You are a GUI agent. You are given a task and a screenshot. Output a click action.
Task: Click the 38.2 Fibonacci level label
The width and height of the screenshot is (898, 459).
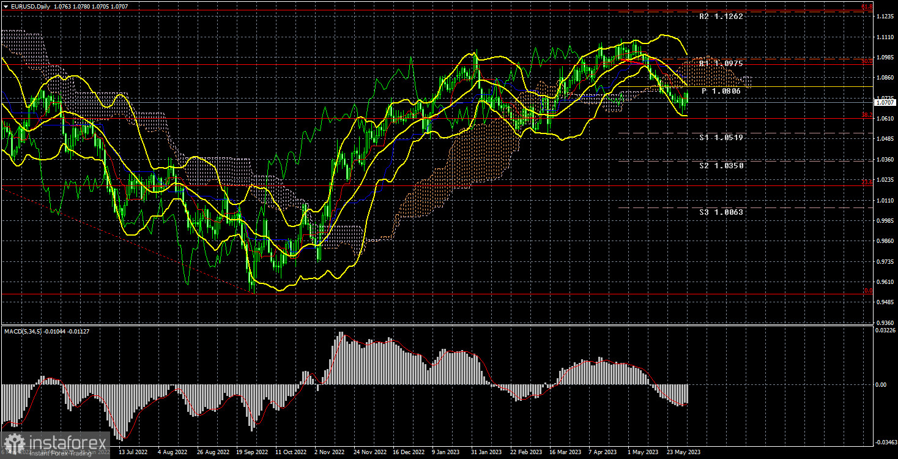(867, 115)
